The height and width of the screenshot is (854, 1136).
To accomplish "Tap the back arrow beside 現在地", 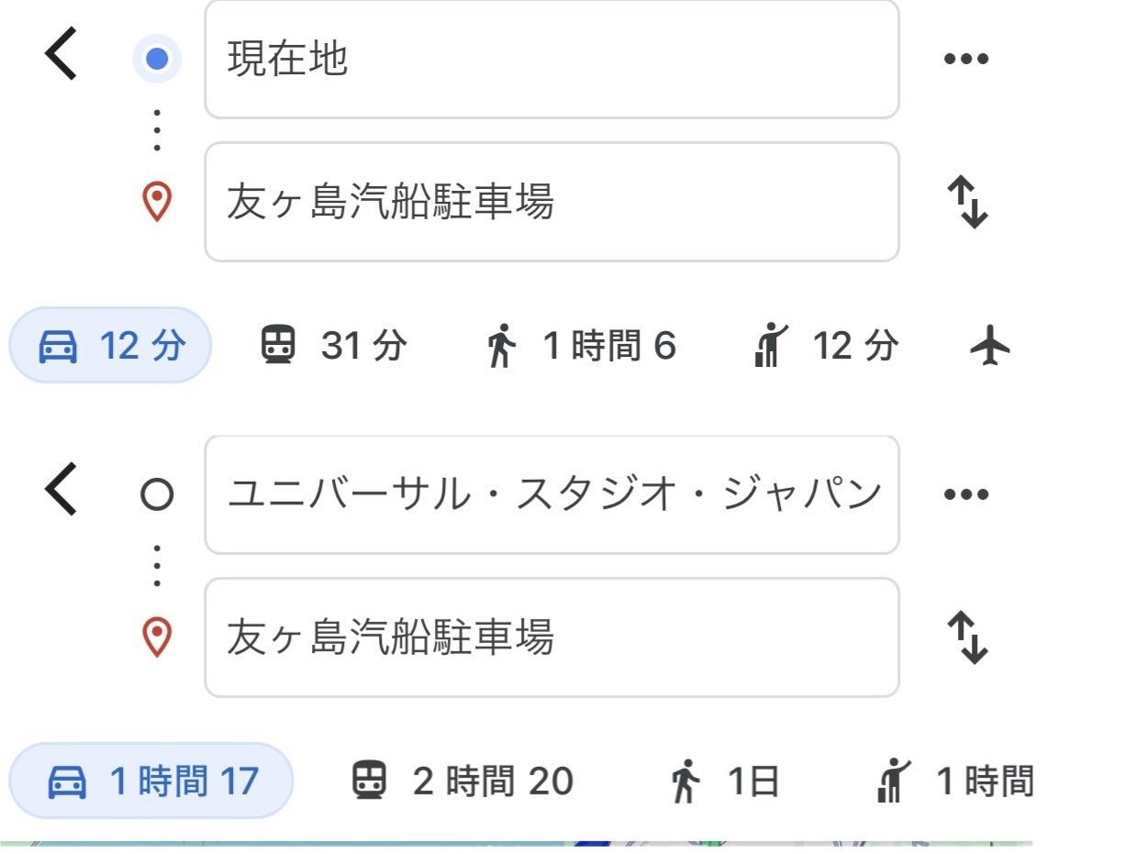I will pyautogui.click(x=61, y=57).
